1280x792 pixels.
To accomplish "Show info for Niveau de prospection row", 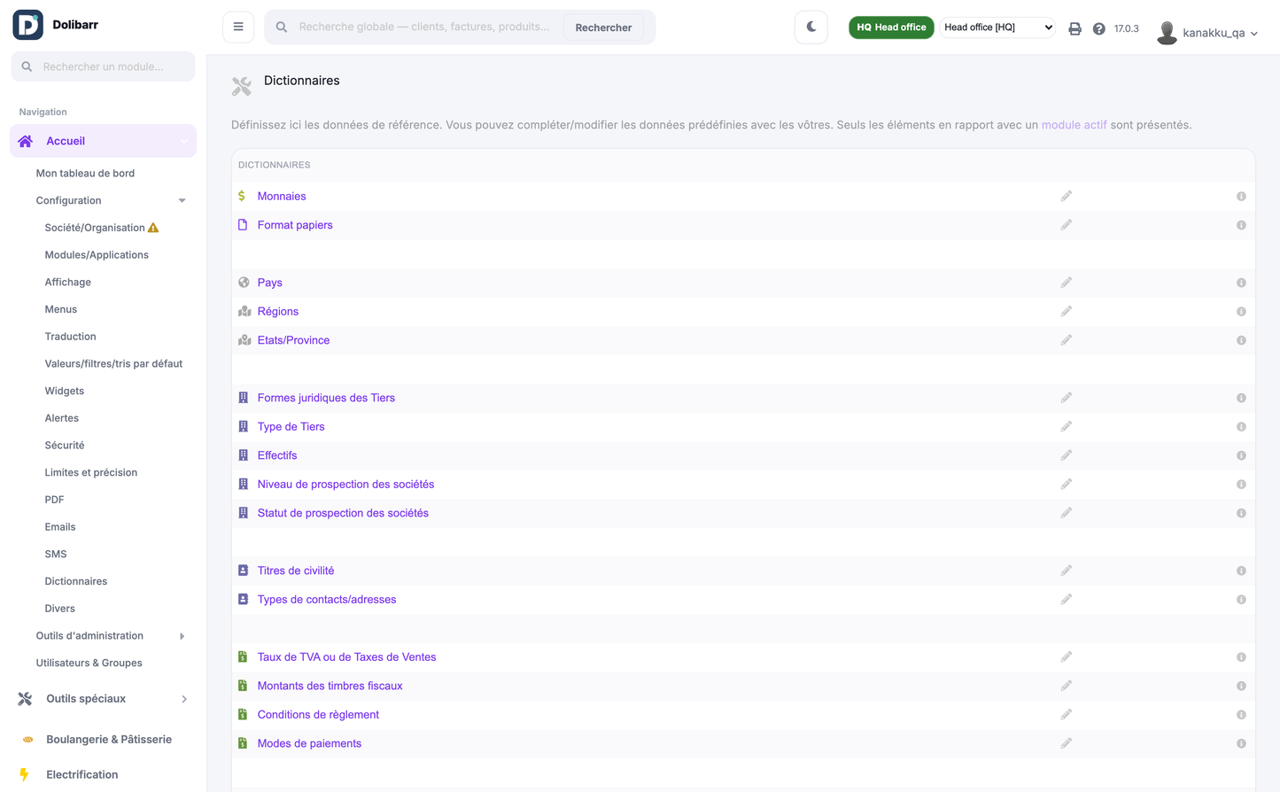I will pyautogui.click(x=1241, y=485).
